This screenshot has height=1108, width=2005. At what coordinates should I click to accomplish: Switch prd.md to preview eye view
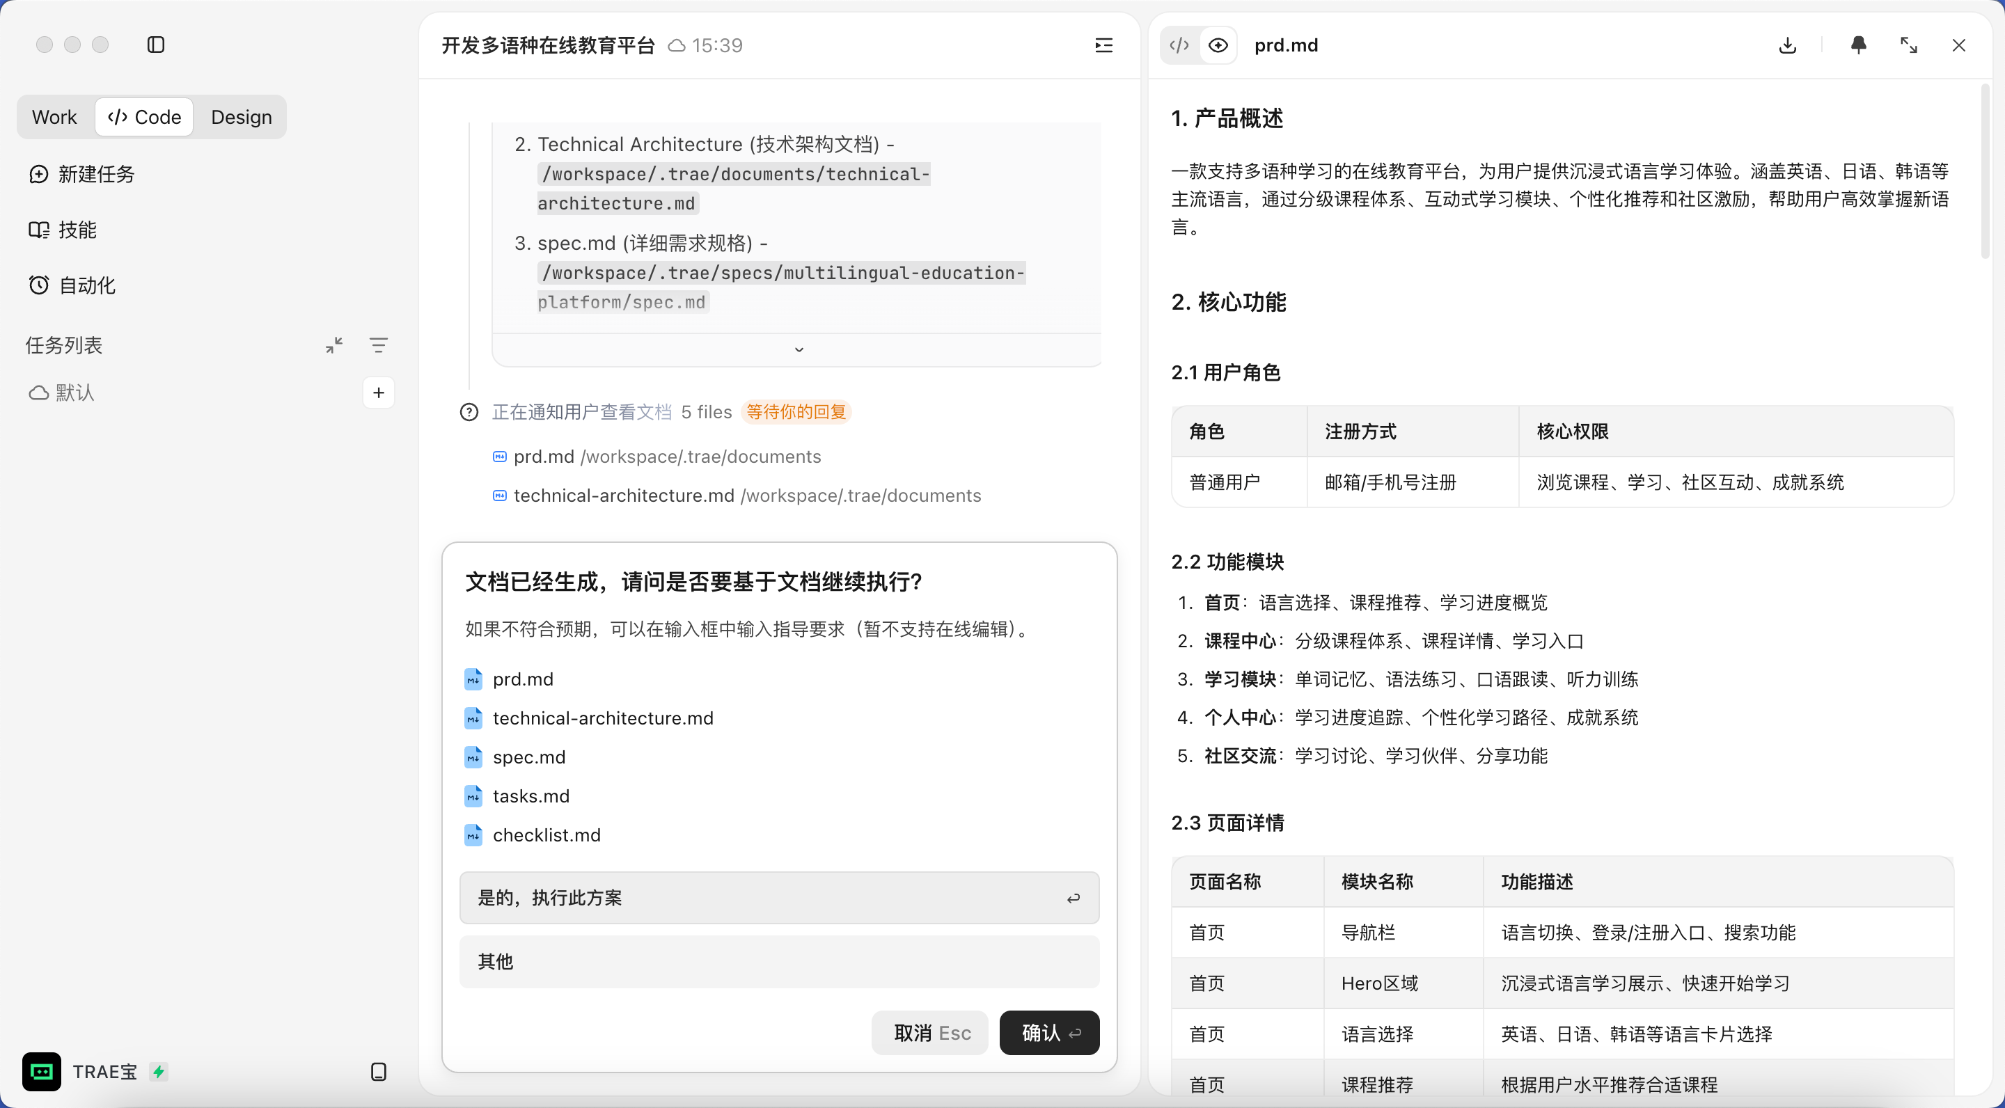tap(1218, 45)
